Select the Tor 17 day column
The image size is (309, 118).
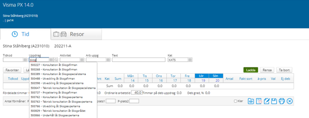(174, 78)
